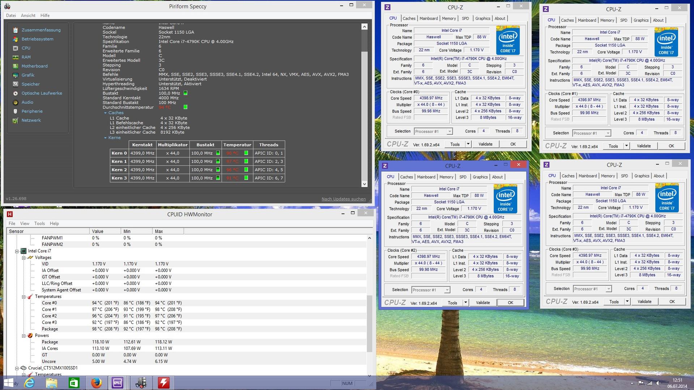Click the Max column header in HWMonitor
694x390 pixels.
point(168,231)
